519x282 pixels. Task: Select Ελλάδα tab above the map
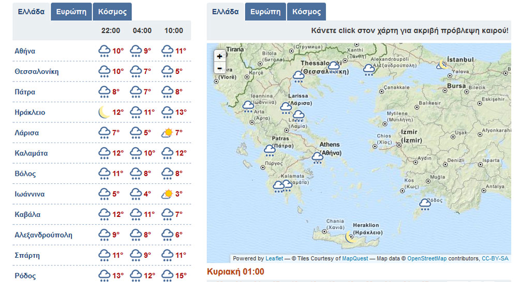[x=226, y=11]
